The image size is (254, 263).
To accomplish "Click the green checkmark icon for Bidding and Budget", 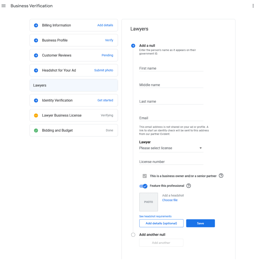I will pyautogui.click(x=36, y=130).
